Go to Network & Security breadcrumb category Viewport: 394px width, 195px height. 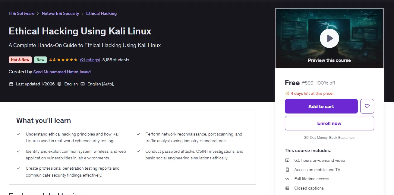(x=60, y=13)
